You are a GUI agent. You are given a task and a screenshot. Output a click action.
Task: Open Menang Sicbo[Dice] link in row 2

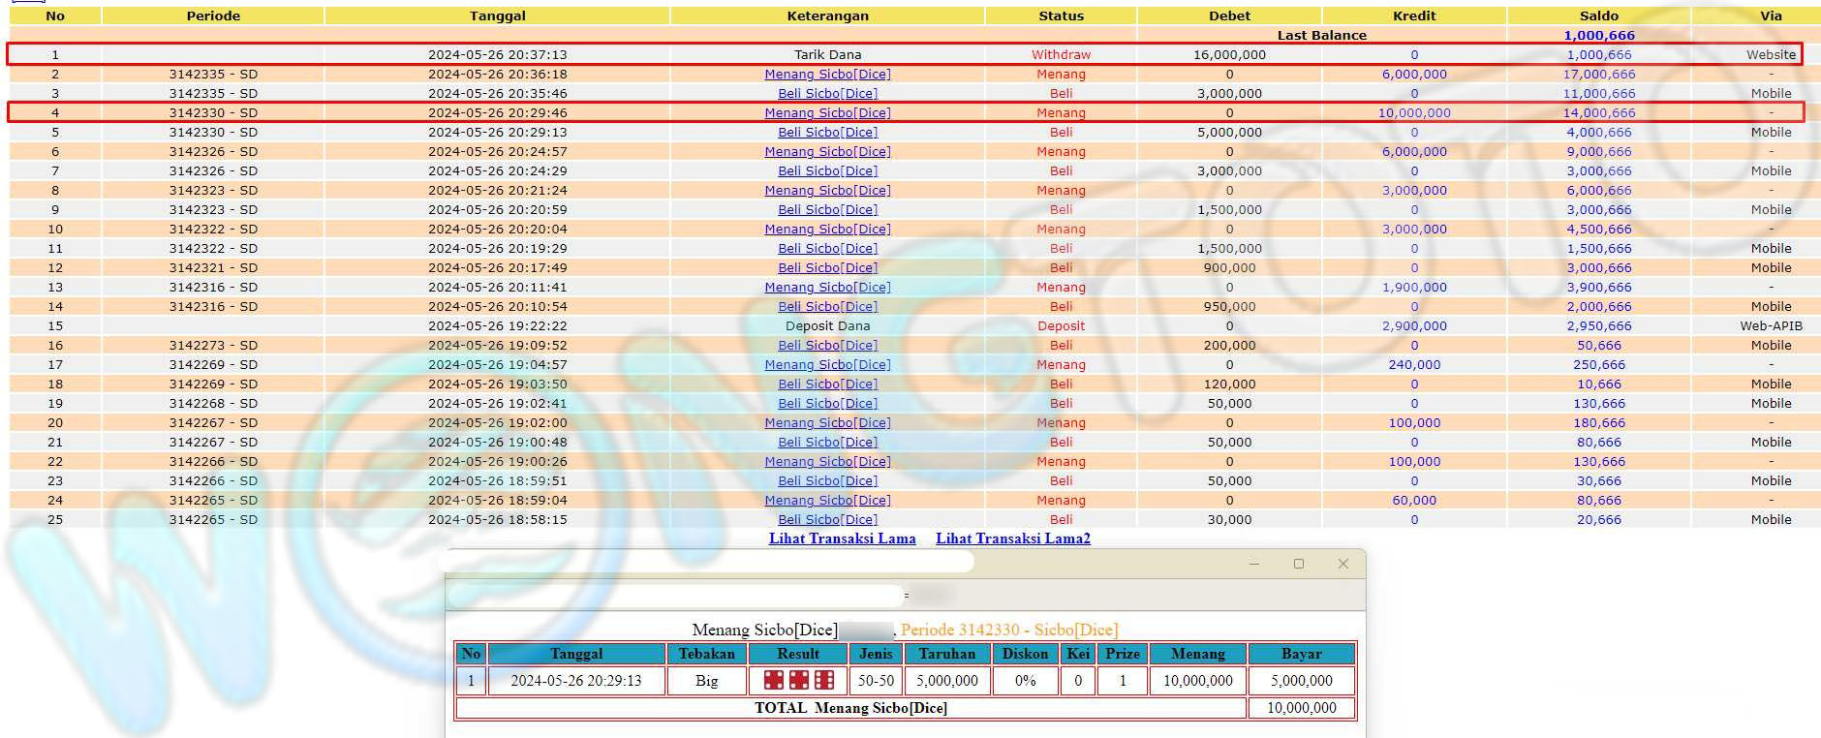[827, 74]
